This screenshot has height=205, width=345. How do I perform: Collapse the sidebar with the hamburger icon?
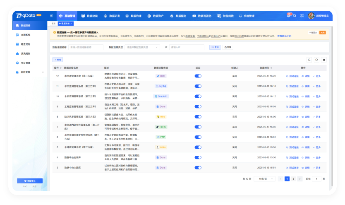click(x=51, y=16)
